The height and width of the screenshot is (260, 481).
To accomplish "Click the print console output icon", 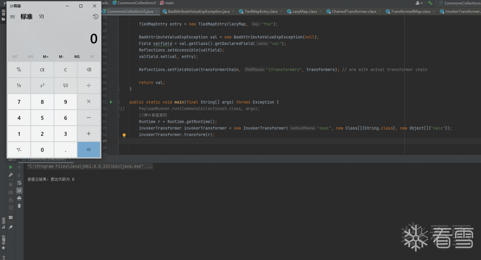I will tap(19, 198).
